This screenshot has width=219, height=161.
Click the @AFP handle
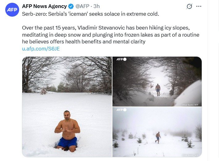tap(82, 6)
